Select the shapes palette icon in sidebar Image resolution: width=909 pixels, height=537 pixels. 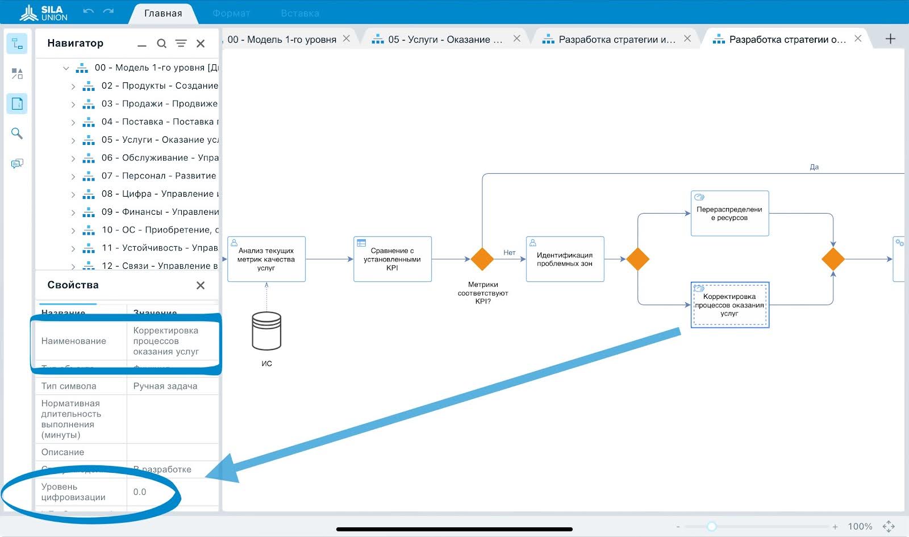click(17, 73)
